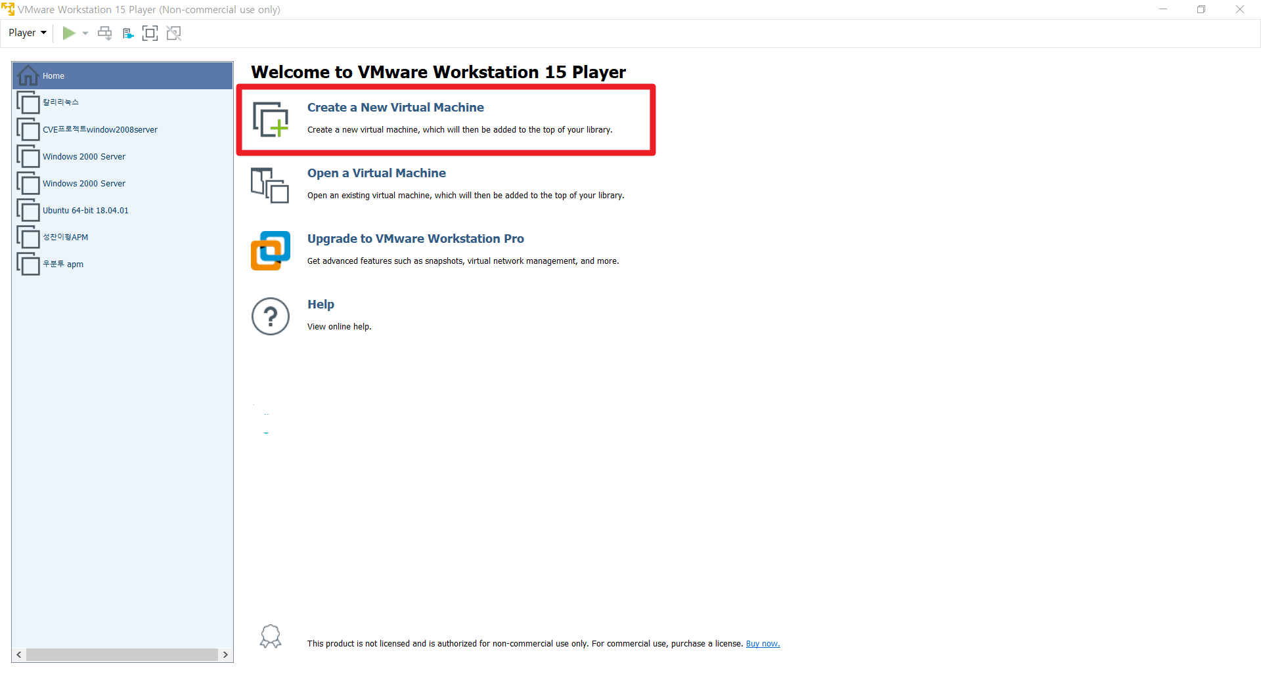This screenshot has height=676, width=1261.
Task: Click the Workstation Pro logo icon
Action: (271, 251)
